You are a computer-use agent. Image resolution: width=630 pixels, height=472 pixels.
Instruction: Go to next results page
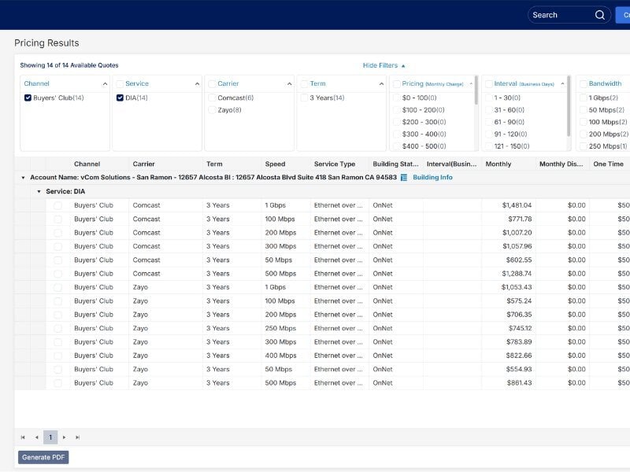(x=64, y=437)
